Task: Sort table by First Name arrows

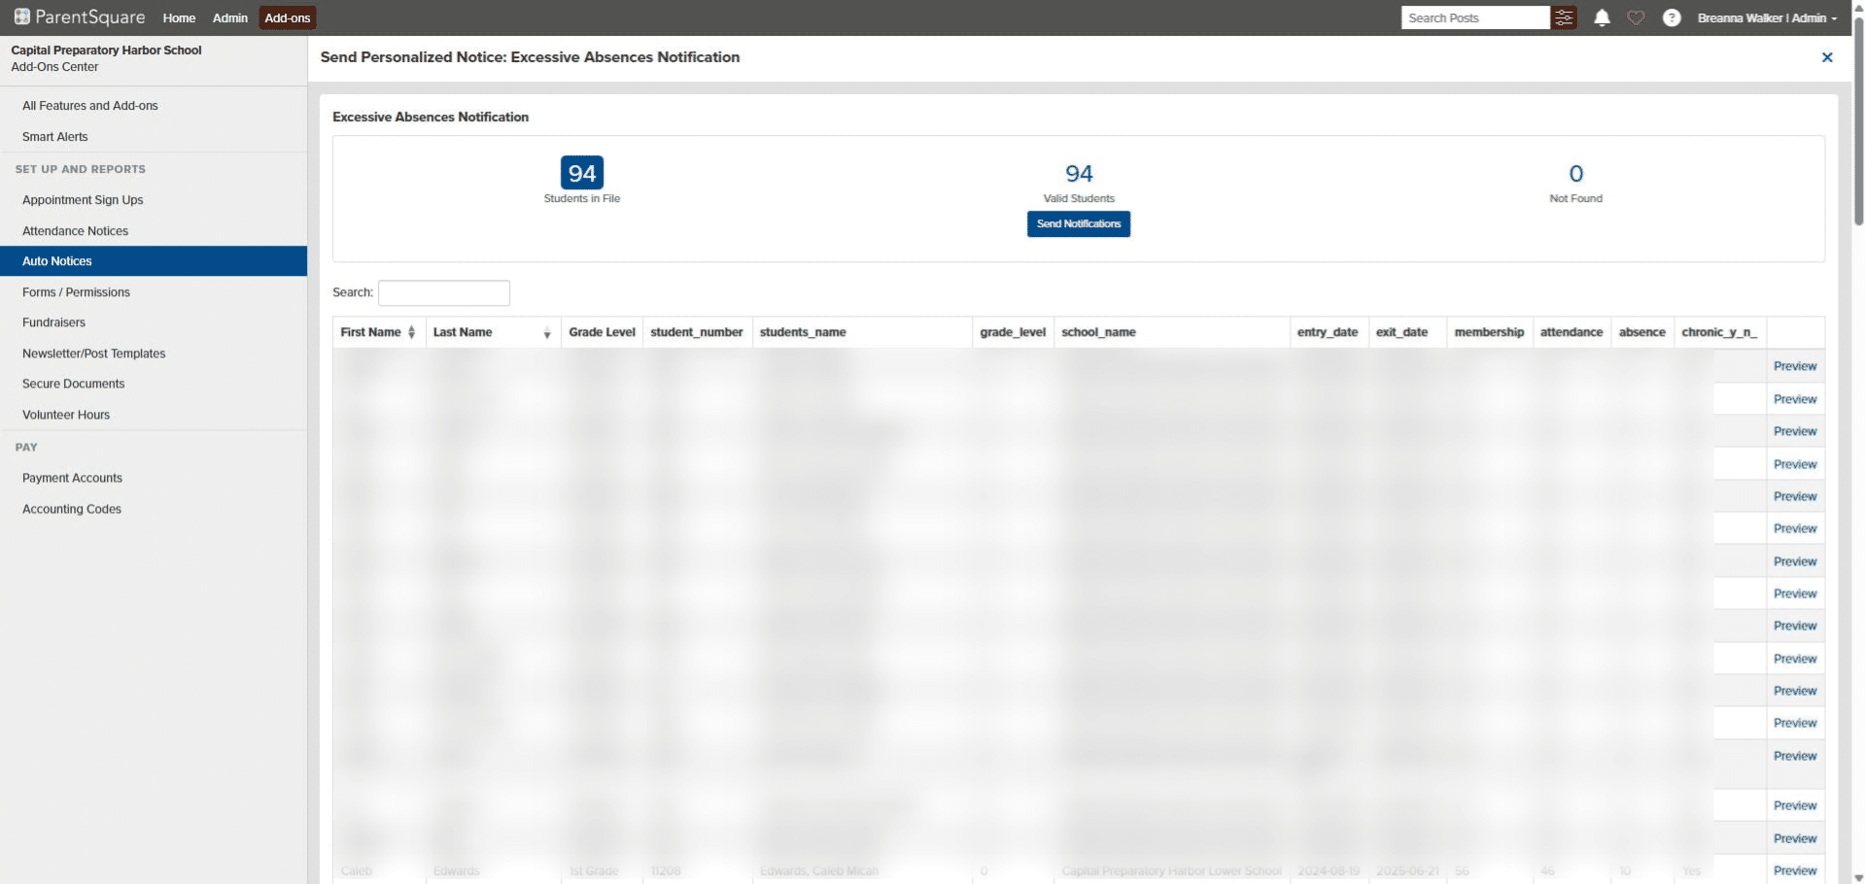Action: point(411,332)
